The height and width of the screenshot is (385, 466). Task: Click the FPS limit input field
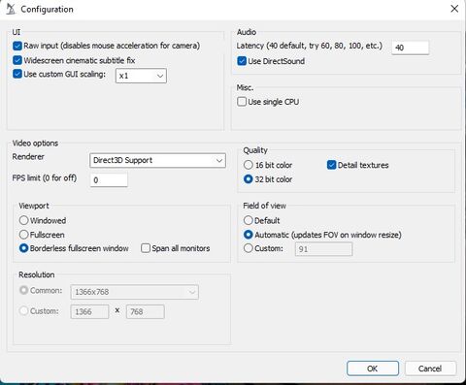click(x=109, y=179)
